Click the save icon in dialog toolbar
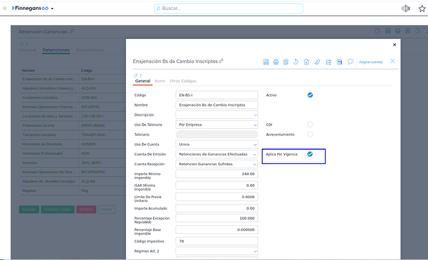This screenshot has width=428, height=260. tap(266, 62)
